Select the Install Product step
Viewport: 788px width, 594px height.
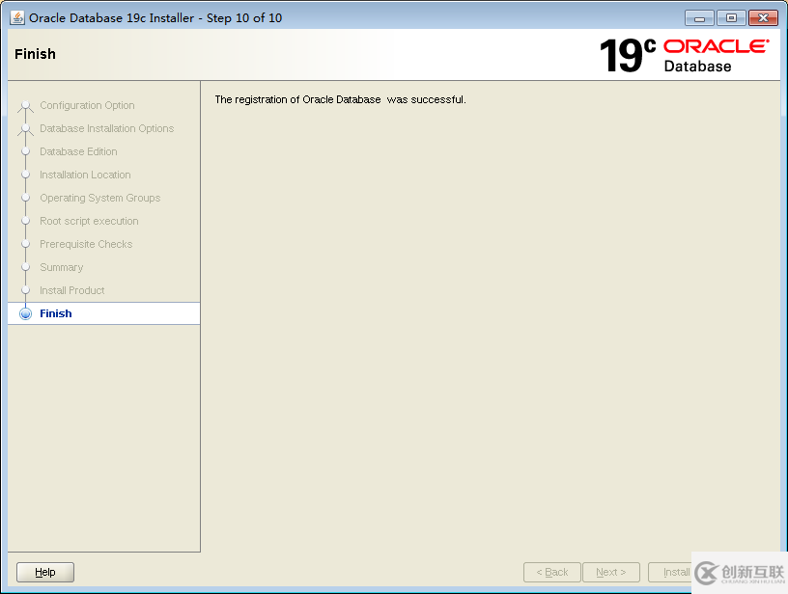[x=71, y=290]
